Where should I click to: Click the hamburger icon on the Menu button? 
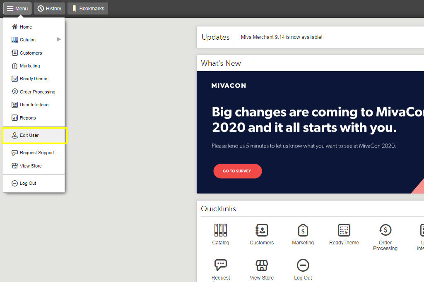(10, 9)
